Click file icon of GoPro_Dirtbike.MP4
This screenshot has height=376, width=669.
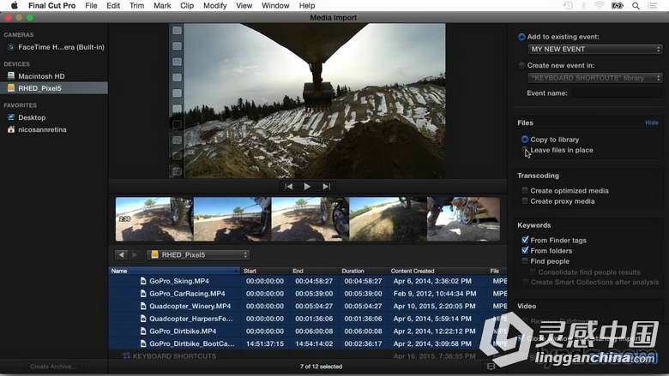[x=143, y=331]
